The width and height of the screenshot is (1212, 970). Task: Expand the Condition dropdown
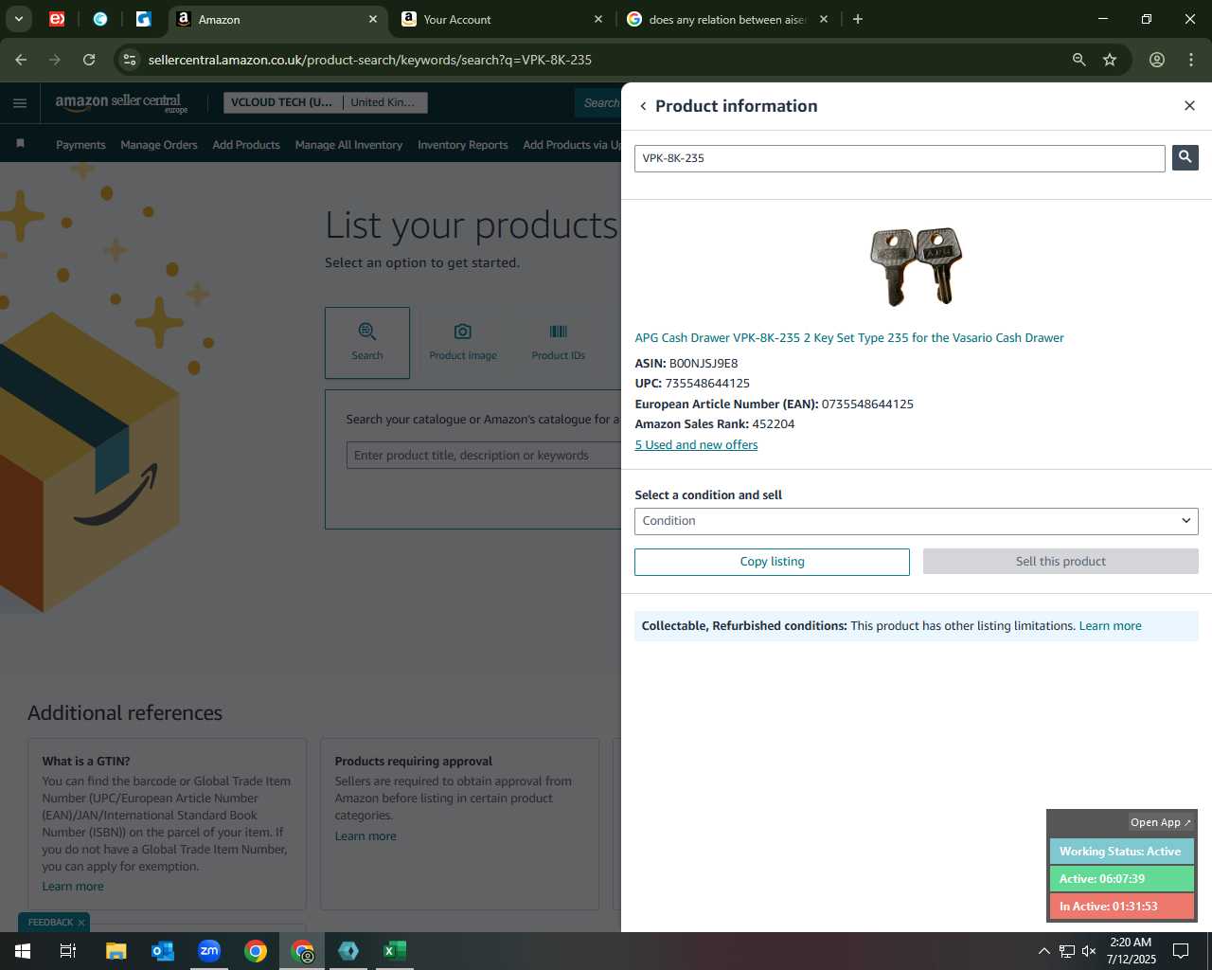916,521
